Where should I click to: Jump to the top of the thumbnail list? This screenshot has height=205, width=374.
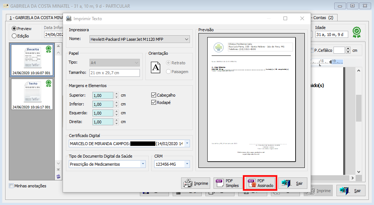[58, 46]
